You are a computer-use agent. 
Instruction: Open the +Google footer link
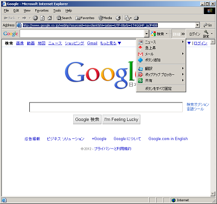pos(99,139)
